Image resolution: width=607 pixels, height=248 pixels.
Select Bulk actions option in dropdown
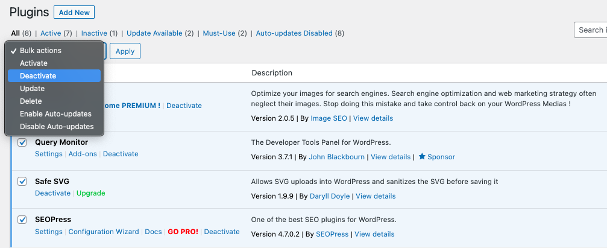40,51
